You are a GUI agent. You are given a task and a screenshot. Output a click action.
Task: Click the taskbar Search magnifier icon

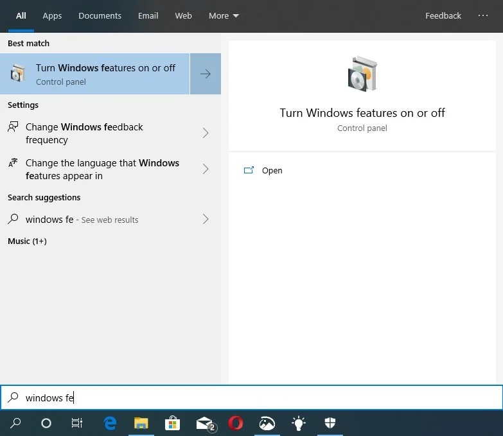pos(15,423)
